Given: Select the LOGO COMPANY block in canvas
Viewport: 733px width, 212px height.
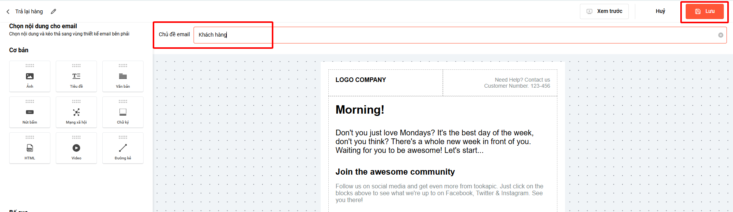Looking at the screenshot, I should tap(361, 80).
